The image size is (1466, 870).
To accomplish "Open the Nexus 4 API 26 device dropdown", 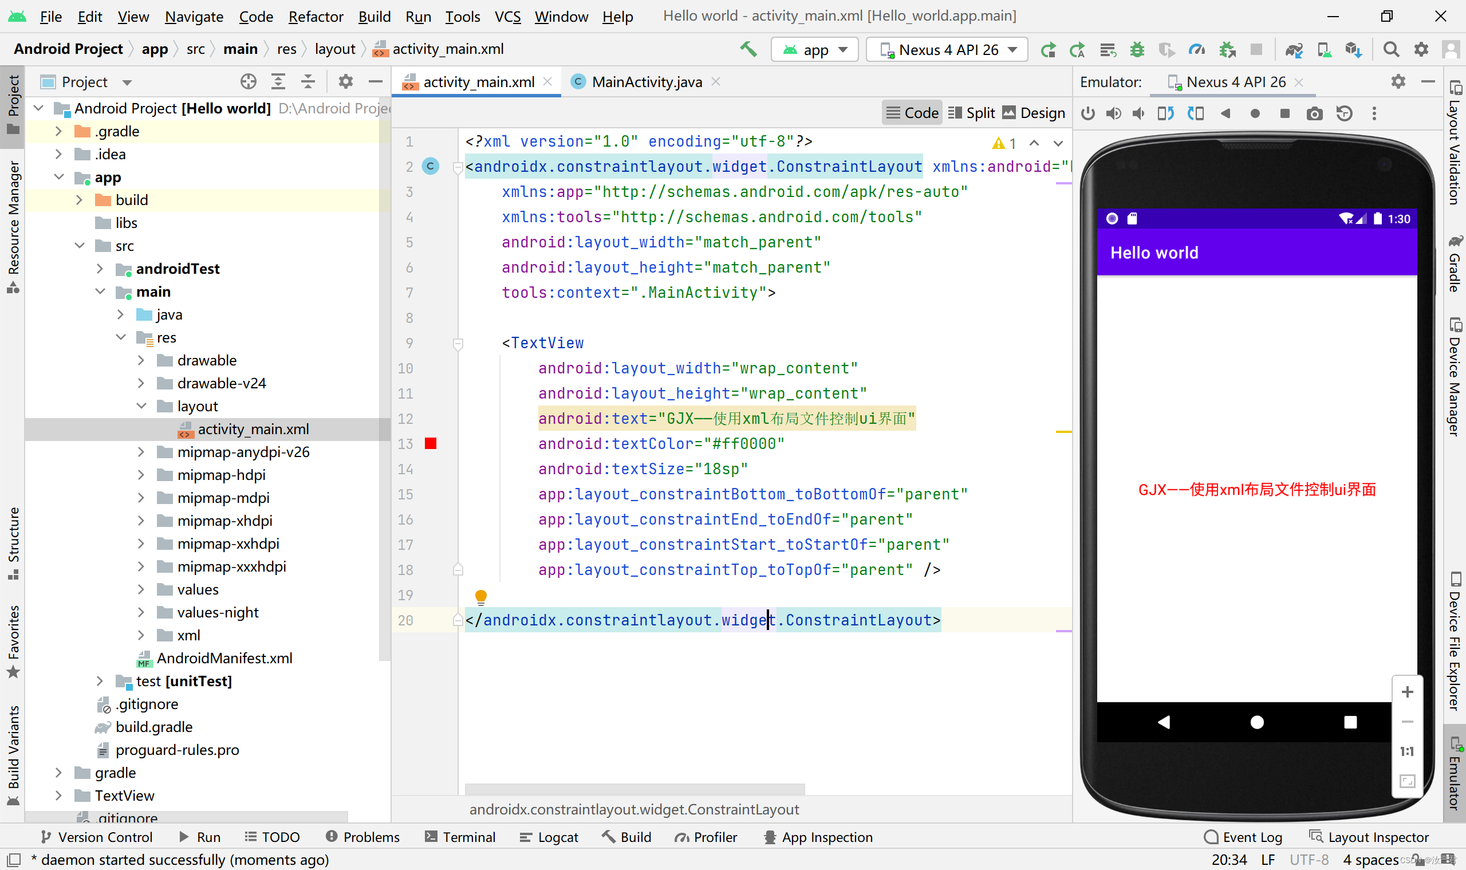I will 947,50.
